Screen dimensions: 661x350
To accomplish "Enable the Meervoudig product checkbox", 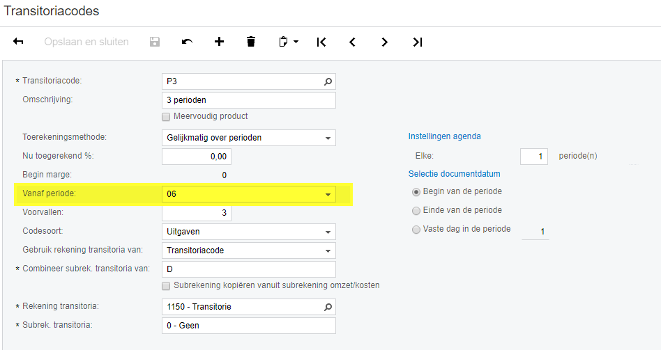I will pyautogui.click(x=166, y=116).
